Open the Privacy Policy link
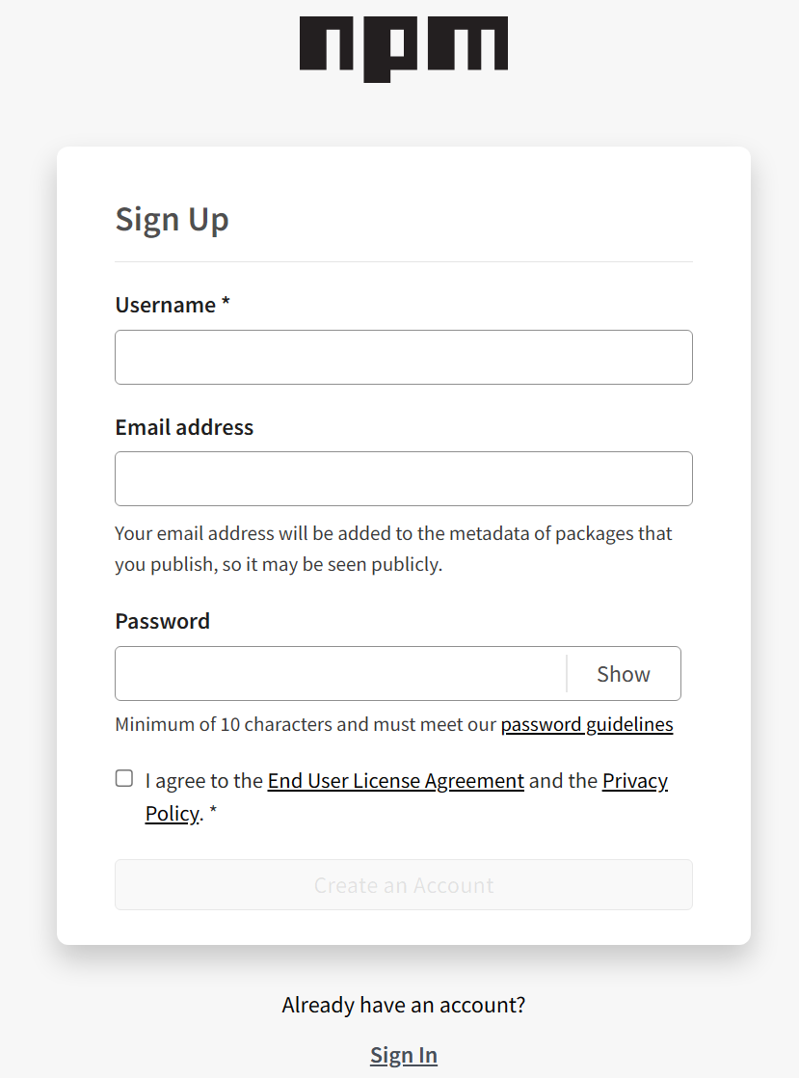The image size is (799, 1078). (634, 781)
